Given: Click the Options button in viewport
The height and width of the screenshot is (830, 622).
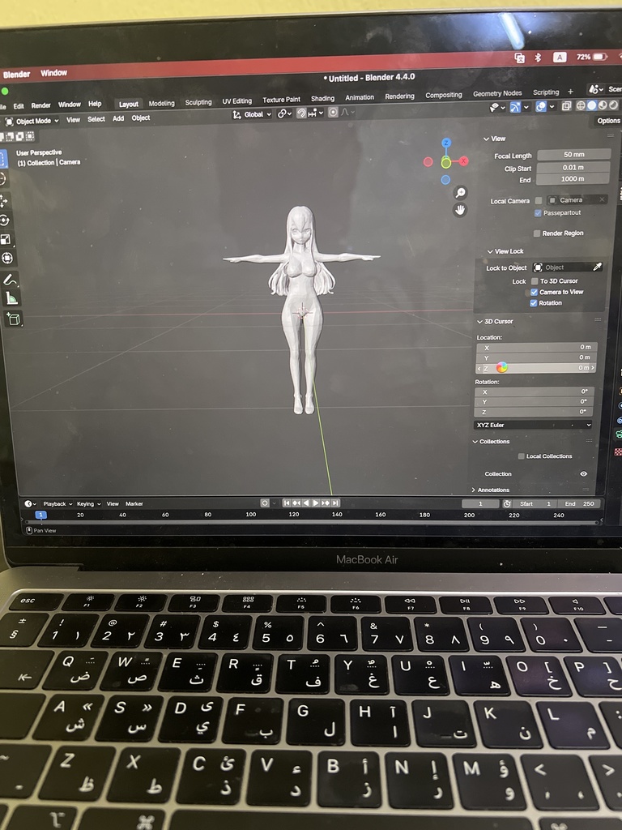Looking at the screenshot, I should click(x=608, y=121).
